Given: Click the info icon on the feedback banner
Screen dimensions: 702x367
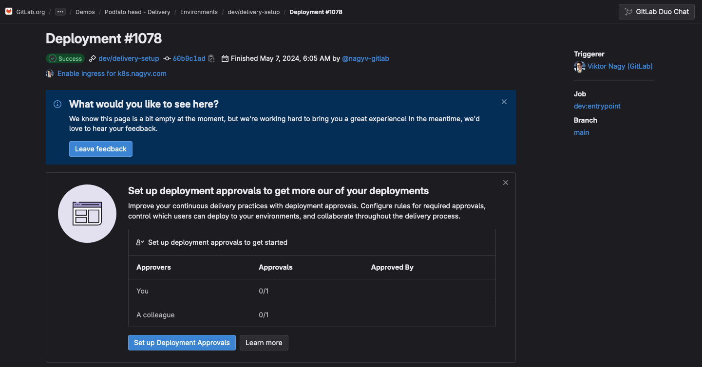Looking at the screenshot, I should 57,104.
